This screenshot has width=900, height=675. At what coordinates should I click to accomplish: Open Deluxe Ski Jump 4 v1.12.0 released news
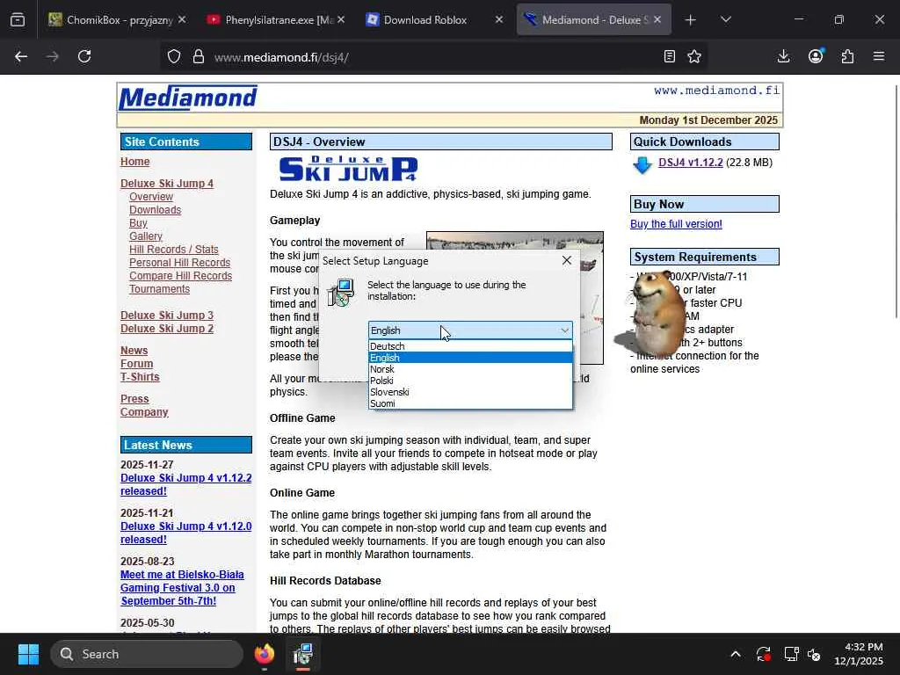[x=186, y=533]
